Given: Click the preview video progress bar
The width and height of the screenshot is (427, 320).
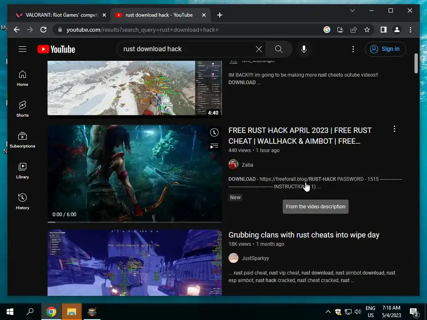Looking at the screenshot, I should 135,222.
